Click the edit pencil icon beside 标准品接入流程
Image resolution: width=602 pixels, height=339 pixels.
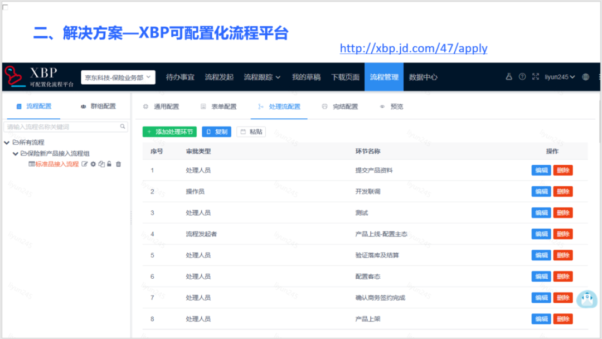85,164
